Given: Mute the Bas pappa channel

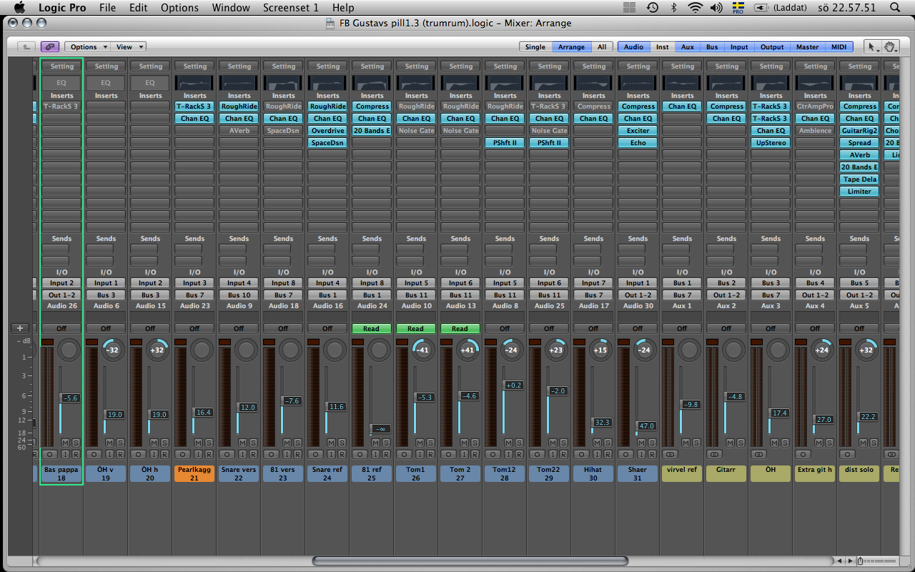Looking at the screenshot, I should (65, 443).
